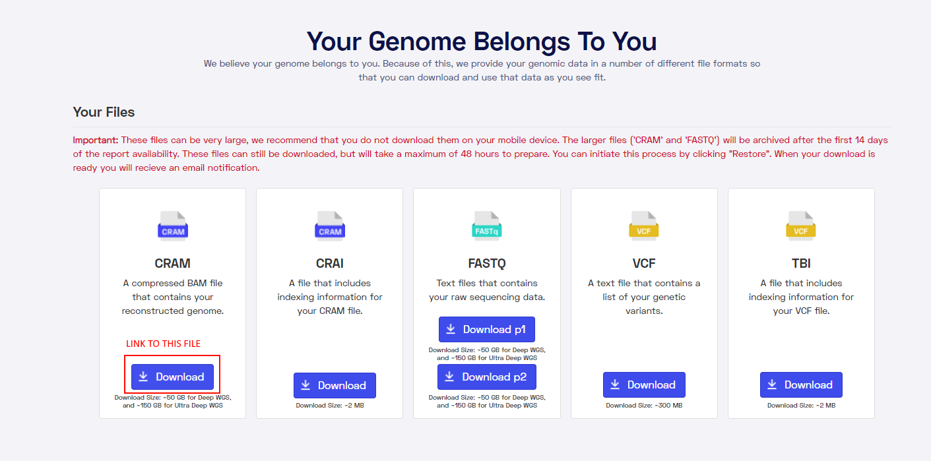Click the Your Files section heading
This screenshot has height=461, width=931.
click(x=104, y=112)
